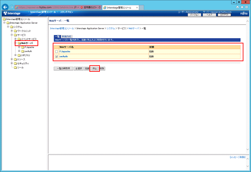Image resolution: width=251 pixels, height=172 pixels.
Task: Click the 全選択 button
Action: pos(79,68)
